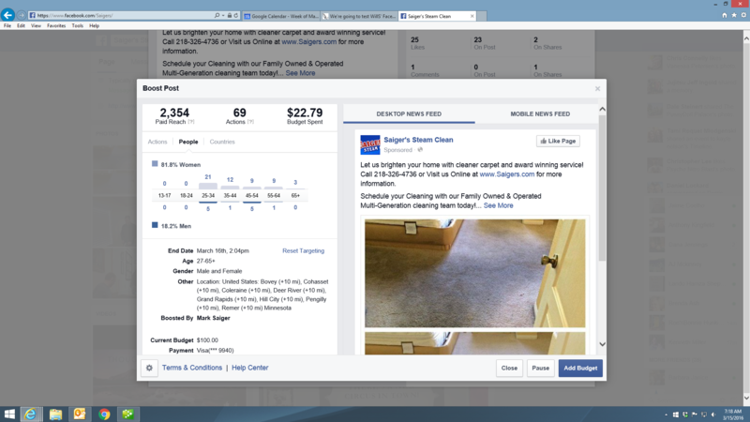Open Internet Explorer from the taskbar
750x422 pixels.
tap(30, 414)
